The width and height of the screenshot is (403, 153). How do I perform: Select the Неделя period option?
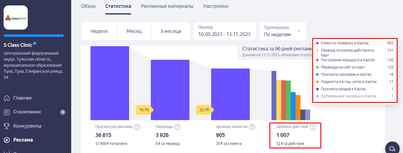click(99, 31)
